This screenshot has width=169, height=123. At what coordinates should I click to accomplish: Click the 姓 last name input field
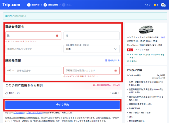92,36
